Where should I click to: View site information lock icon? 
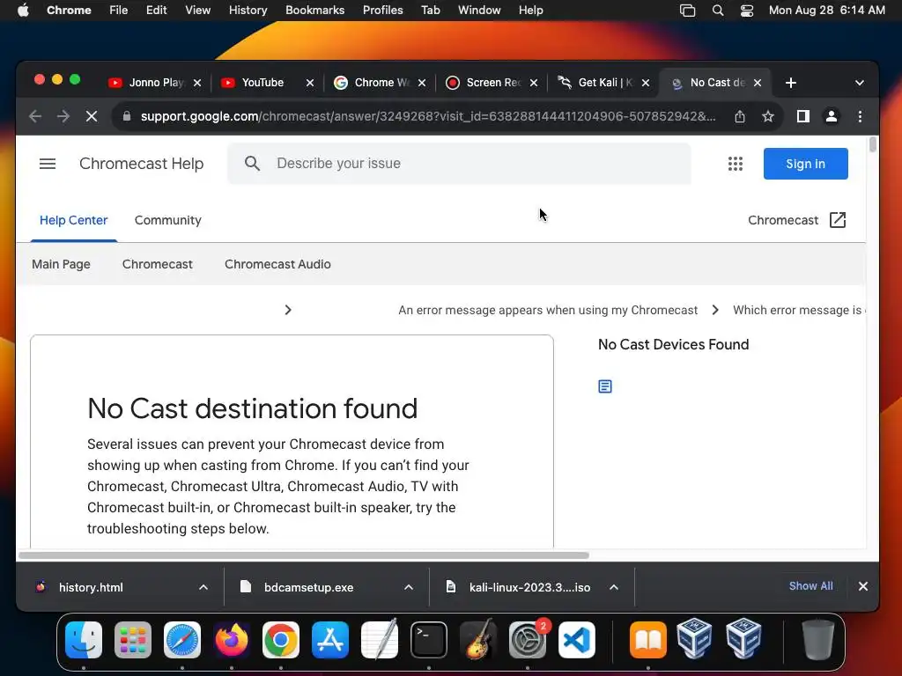127,117
